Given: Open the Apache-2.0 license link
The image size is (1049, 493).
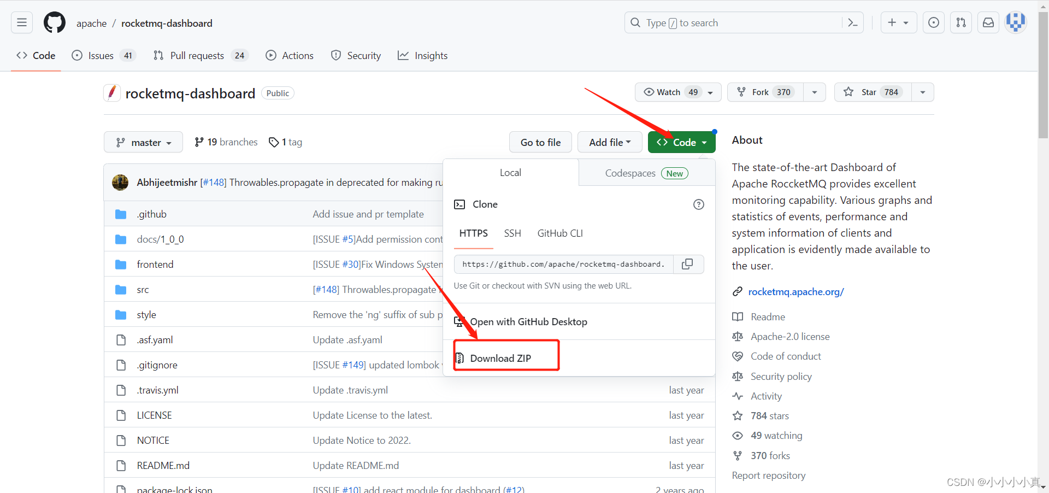Looking at the screenshot, I should 790,337.
